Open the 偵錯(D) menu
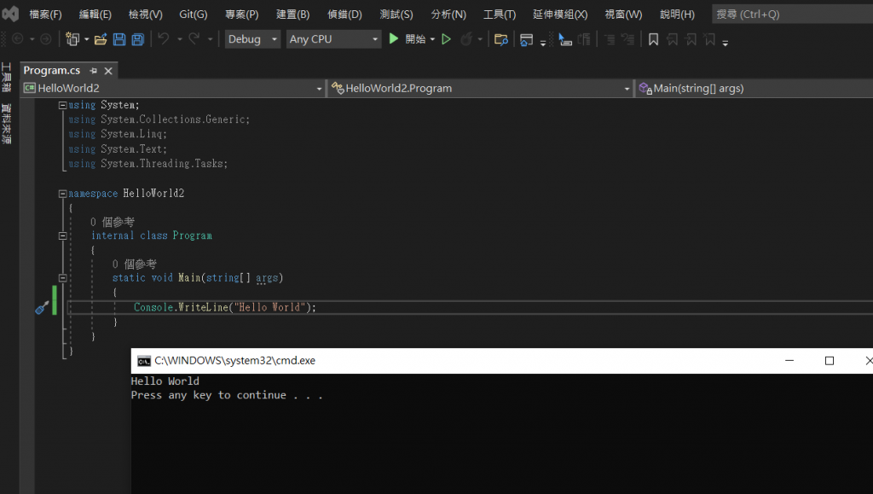Image resolution: width=873 pixels, height=494 pixels. point(344,15)
